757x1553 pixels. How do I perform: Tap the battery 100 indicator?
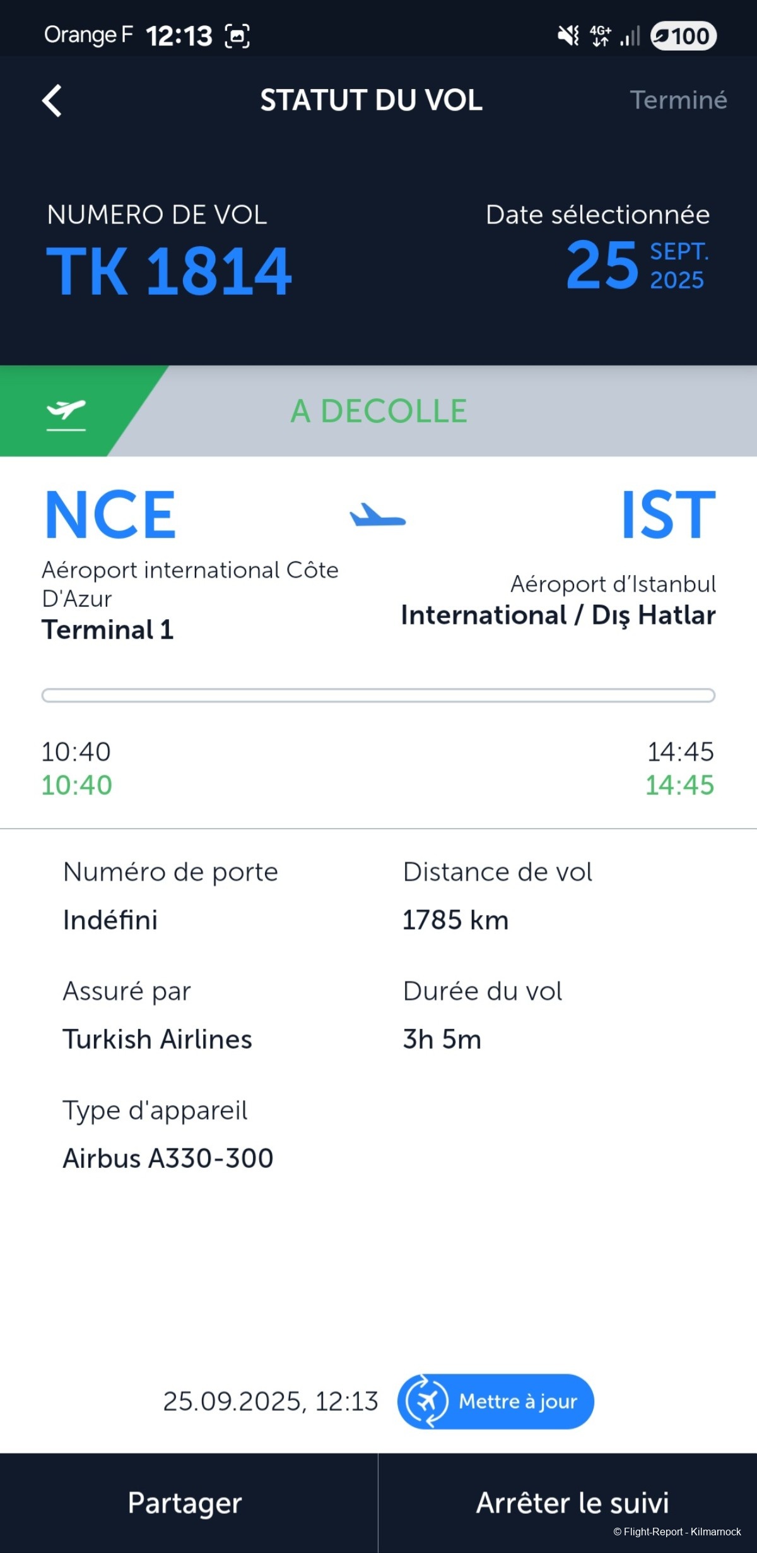[x=683, y=36]
